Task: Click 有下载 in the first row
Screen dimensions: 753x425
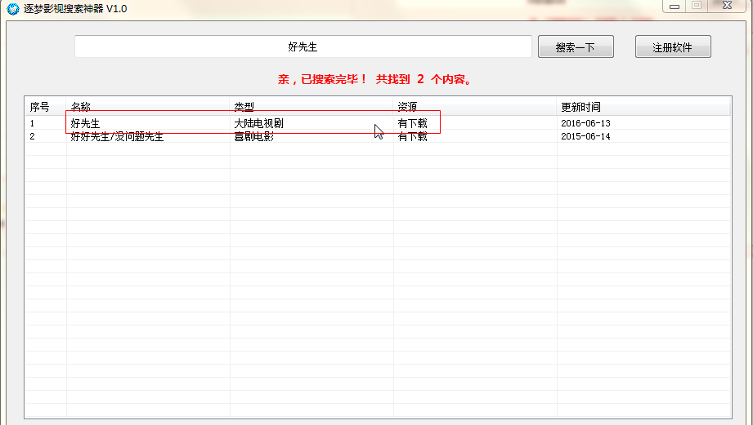Action: (412, 123)
